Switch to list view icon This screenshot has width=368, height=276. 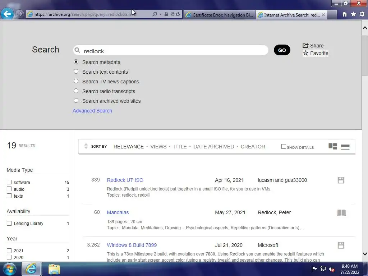[x=345, y=147]
